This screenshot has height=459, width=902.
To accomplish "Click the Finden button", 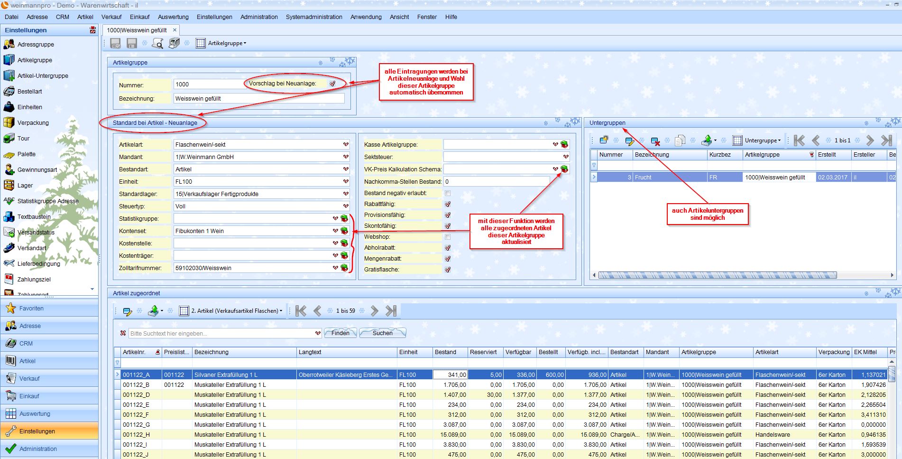I will pyautogui.click(x=341, y=333).
